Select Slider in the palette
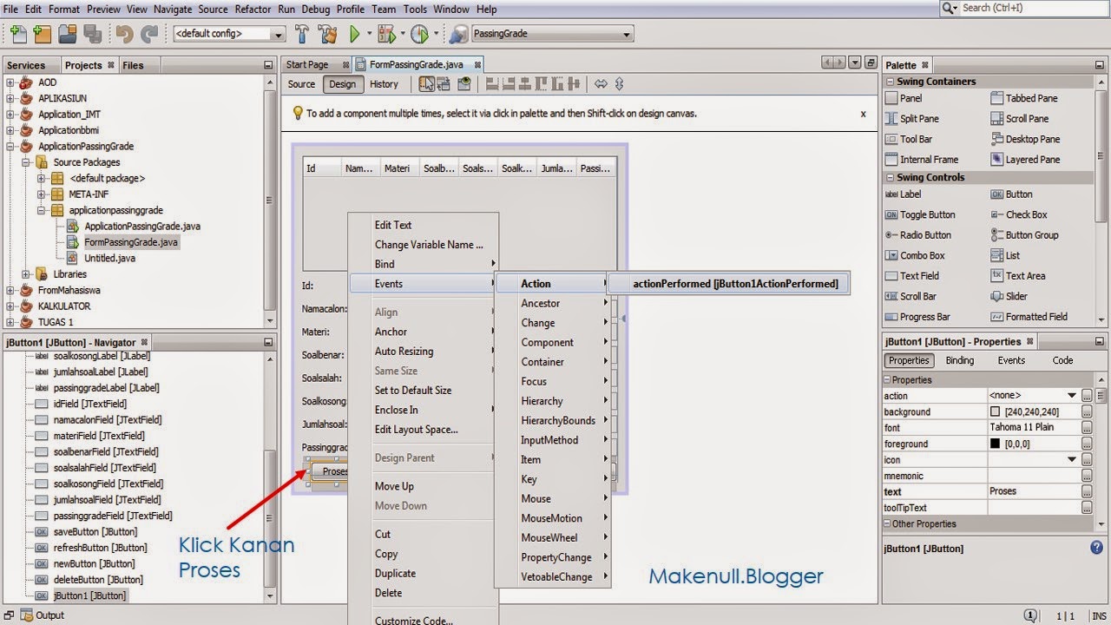The height and width of the screenshot is (625, 1111). [x=1009, y=297]
